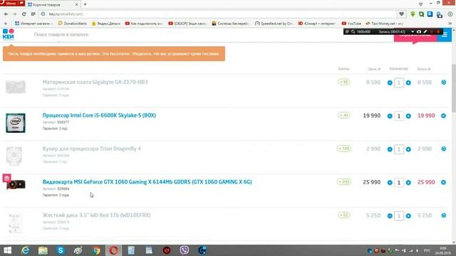Add page to bookmarks with heart icon
The height and width of the screenshot is (256, 456).
point(402,14)
